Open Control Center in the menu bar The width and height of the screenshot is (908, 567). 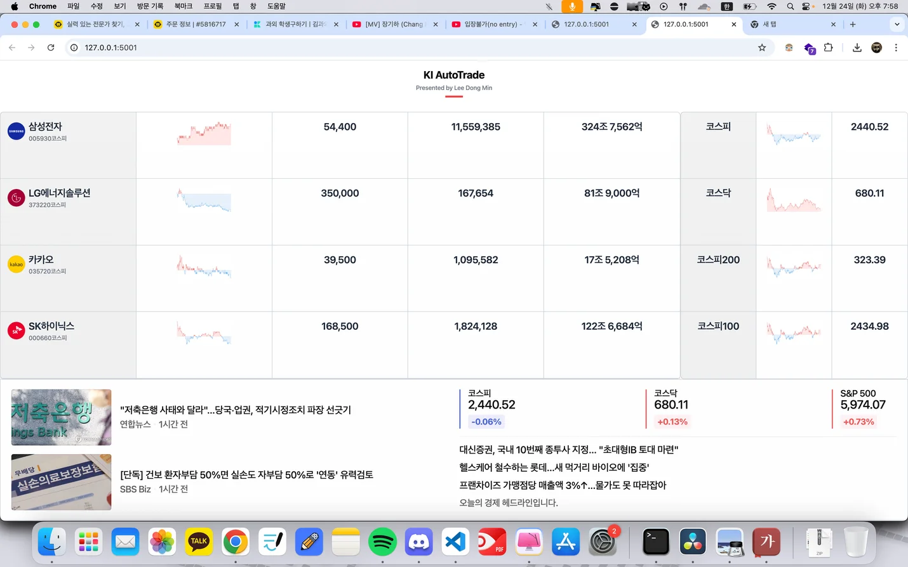[x=806, y=6]
